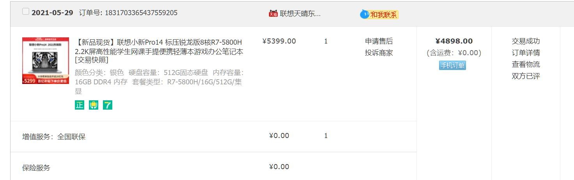This screenshot has width=574, height=180.
Task: Click the 7-day return policy icon
Action: (x=108, y=105)
